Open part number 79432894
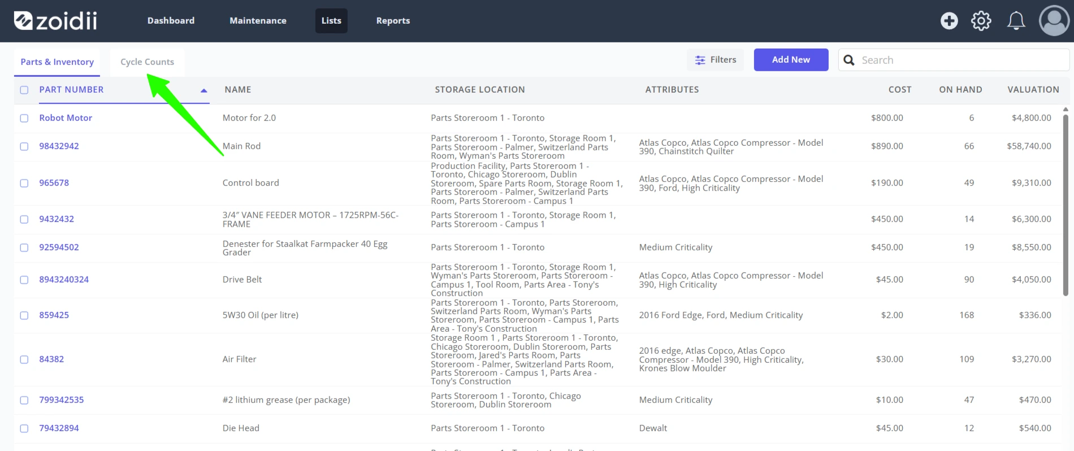Viewport: 1074px width, 451px height. (x=59, y=428)
